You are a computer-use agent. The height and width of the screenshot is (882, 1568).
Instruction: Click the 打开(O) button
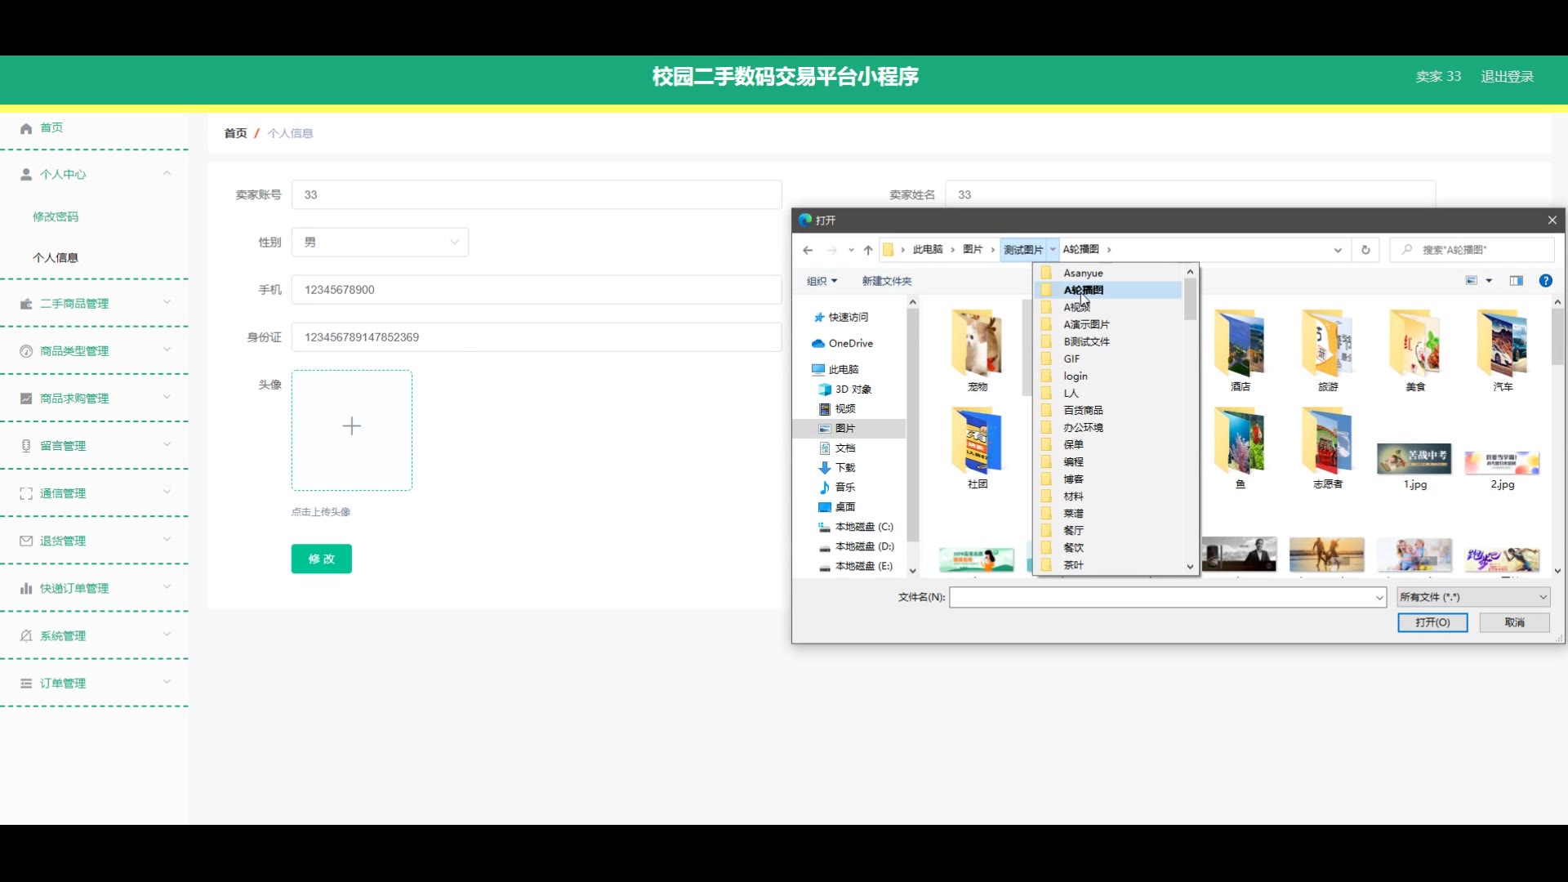[x=1432, y=622]
